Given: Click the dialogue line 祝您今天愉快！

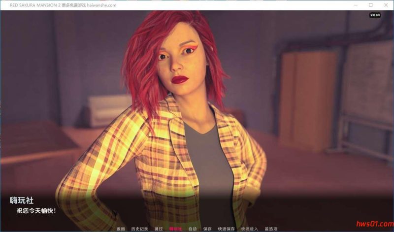Looking at the screenshot, I should click(x=36, y=211).
